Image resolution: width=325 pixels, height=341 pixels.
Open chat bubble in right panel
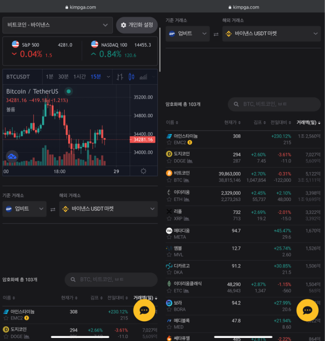(307, 310)
